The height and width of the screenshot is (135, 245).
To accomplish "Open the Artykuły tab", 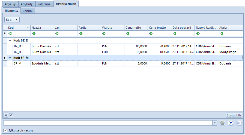I will tap(10, 4).
